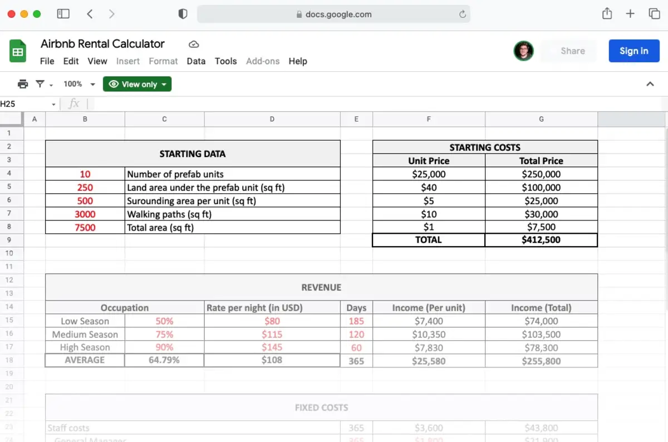
Task: Click the 185 days cell
Action: coord(356,321)
